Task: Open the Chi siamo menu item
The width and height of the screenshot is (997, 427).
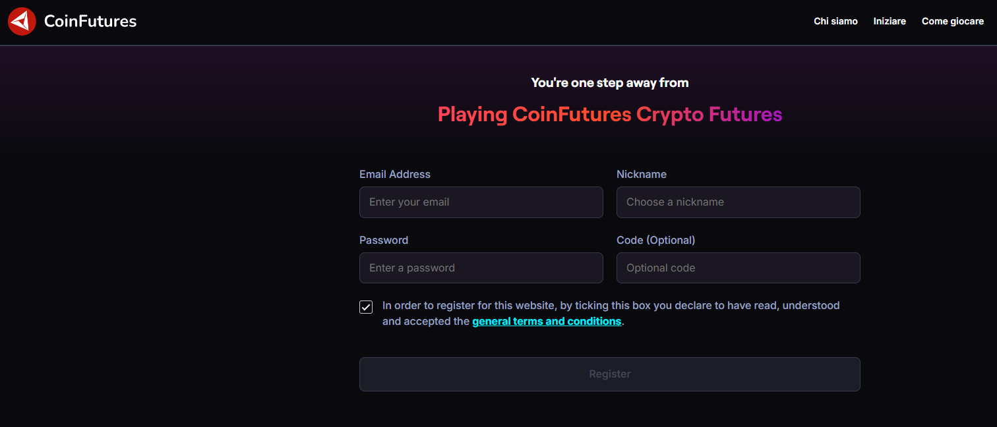Action: click(x=835, y=22)
